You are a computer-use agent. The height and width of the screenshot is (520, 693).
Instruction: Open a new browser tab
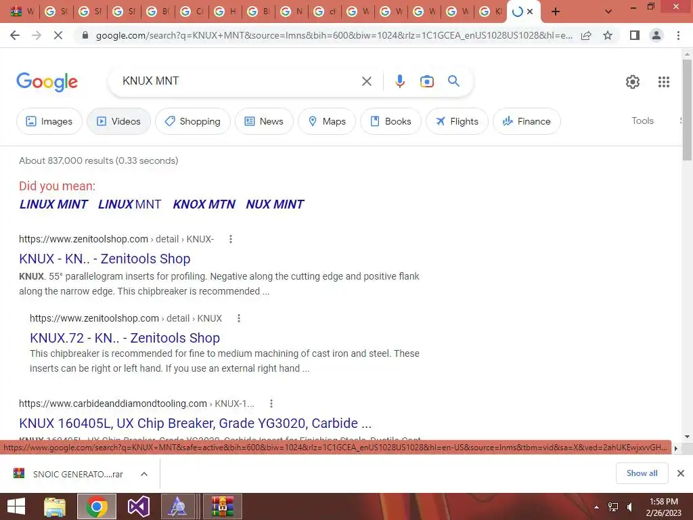[x=556, y=12]
